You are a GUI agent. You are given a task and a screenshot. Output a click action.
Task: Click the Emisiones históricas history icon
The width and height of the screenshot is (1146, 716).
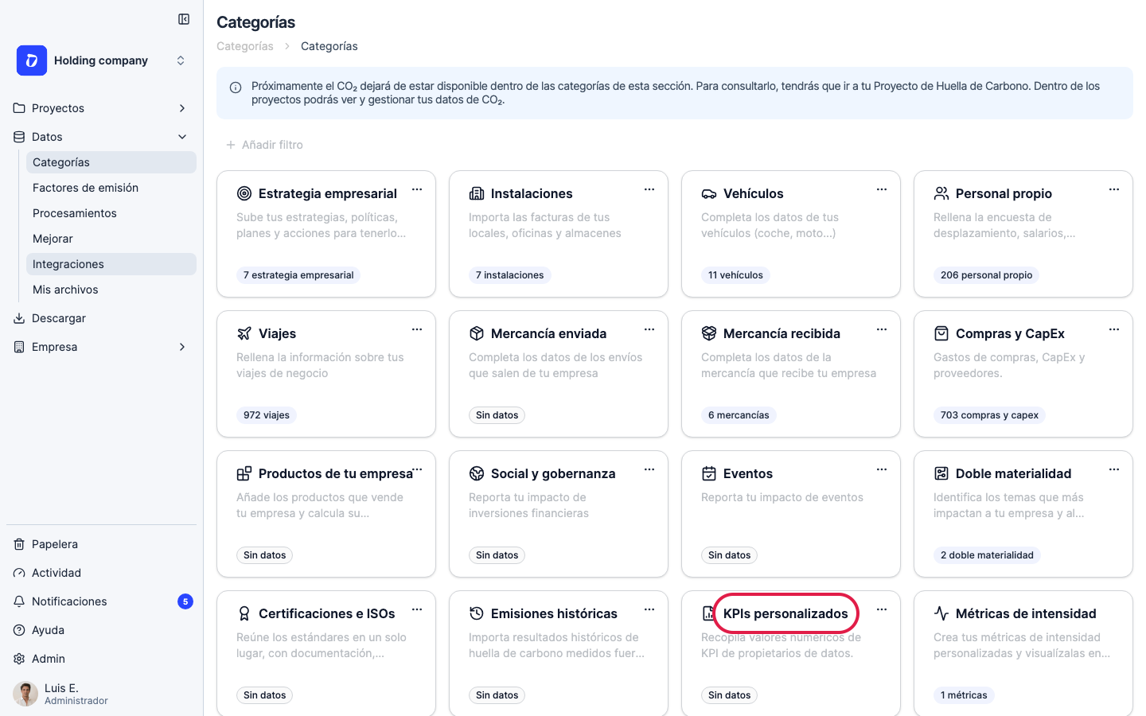[477, 613]
